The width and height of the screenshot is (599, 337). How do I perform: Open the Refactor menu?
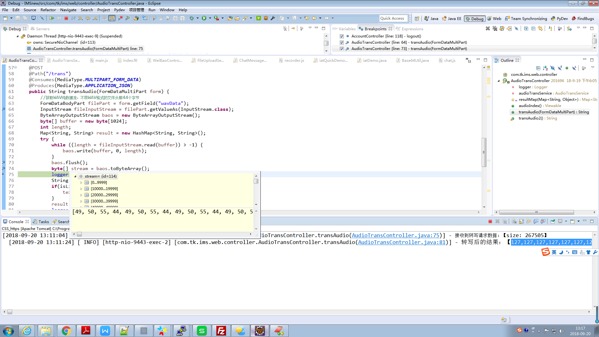point(48,10)
